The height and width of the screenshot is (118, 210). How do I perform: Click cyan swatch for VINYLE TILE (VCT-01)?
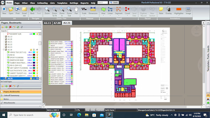(x=34, y=53)
